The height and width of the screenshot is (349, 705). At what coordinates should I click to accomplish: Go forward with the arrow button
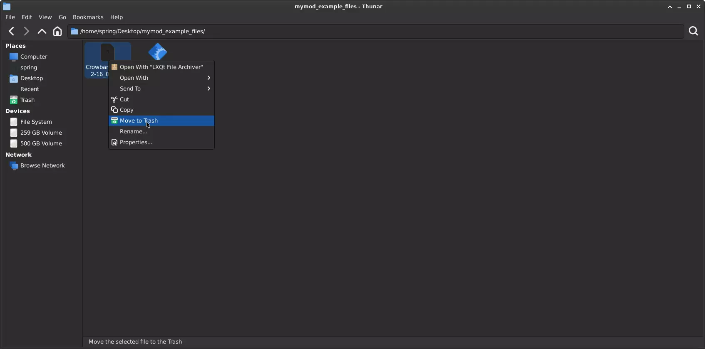click(26, 31)
